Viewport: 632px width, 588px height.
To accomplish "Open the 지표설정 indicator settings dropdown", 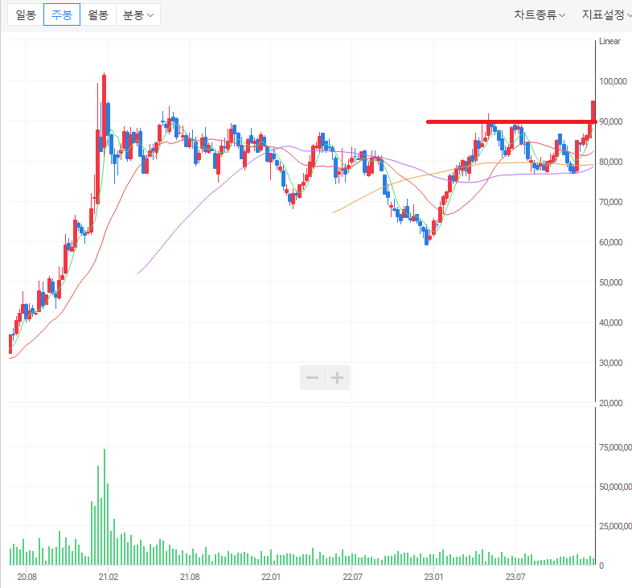I will [x=606, y=15].
